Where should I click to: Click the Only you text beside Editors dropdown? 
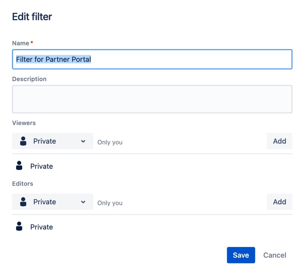coord(110,203)
